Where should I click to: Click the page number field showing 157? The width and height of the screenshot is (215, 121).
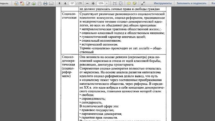pos(72,3)
